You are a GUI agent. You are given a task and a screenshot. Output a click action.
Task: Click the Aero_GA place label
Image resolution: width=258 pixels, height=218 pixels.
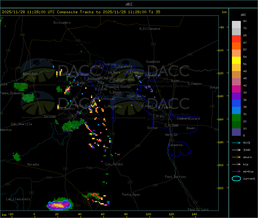click(x=171, y=135)
